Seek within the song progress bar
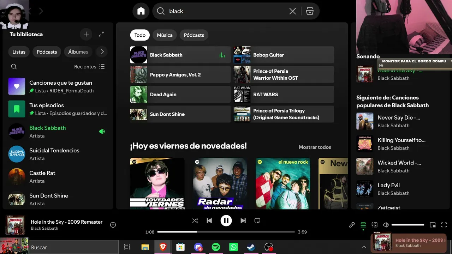The image size is (452, 254). (226, 232)
